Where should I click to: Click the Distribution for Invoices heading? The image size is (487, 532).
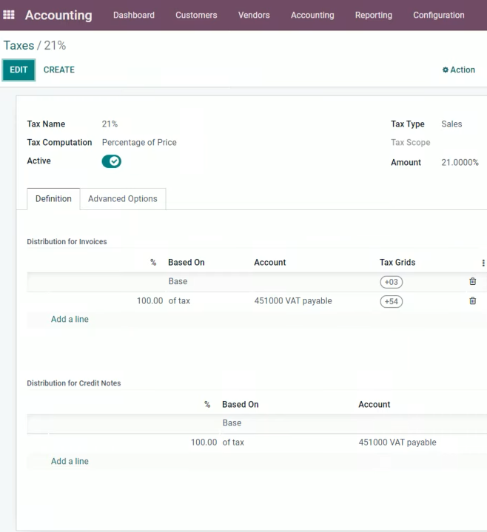click(x=67, y=241)
